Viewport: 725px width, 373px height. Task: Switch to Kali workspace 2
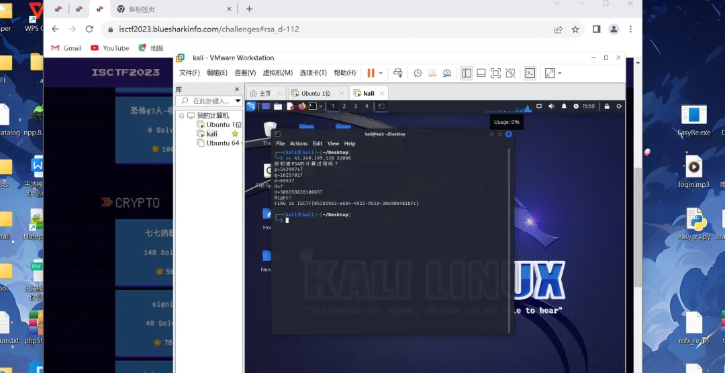(x=344, y=106)
